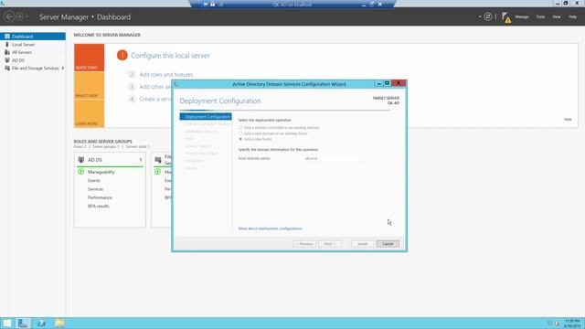Viewport: 585px width, 329px height.
Task: Select Deployment Configuration wizard step
Action: coord(206,117)
